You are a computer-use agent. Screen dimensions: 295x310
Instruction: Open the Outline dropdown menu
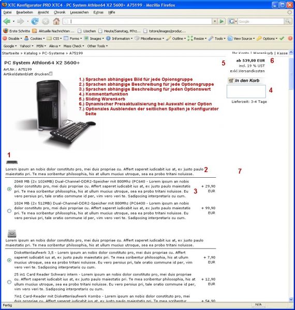tap(176, 38)
